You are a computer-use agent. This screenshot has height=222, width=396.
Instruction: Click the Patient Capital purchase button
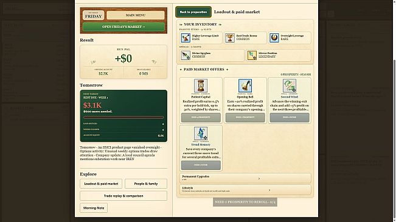point(201,117)
